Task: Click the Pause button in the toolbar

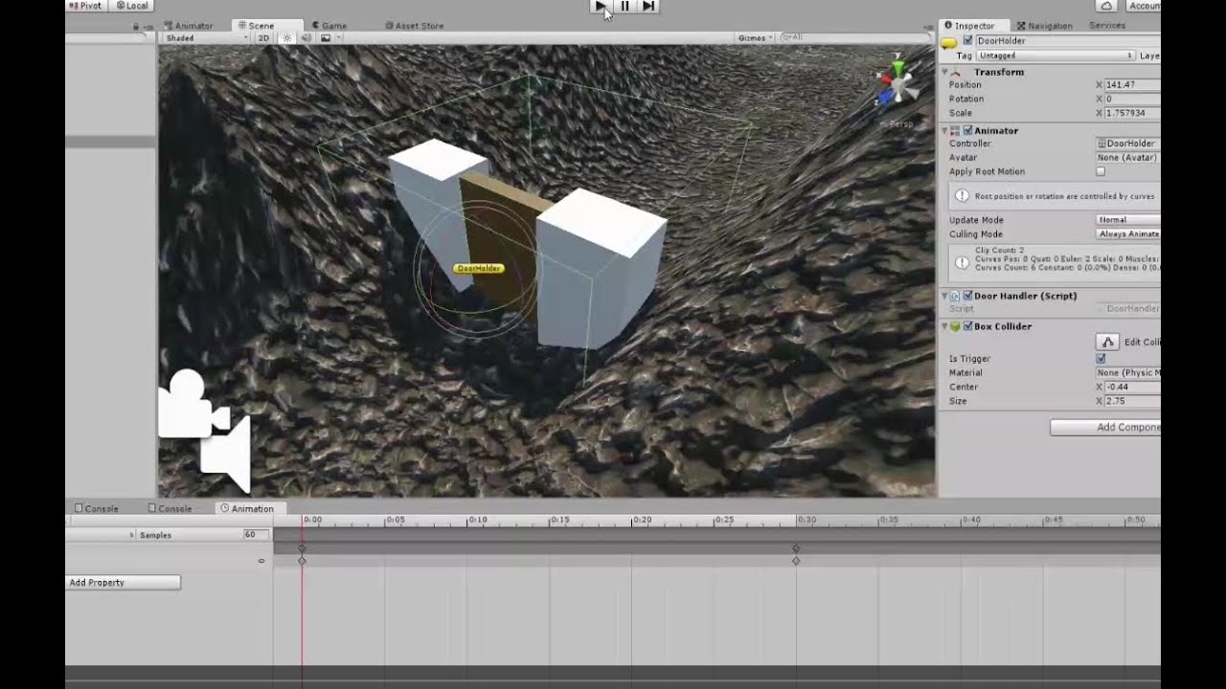Action: 624,6
